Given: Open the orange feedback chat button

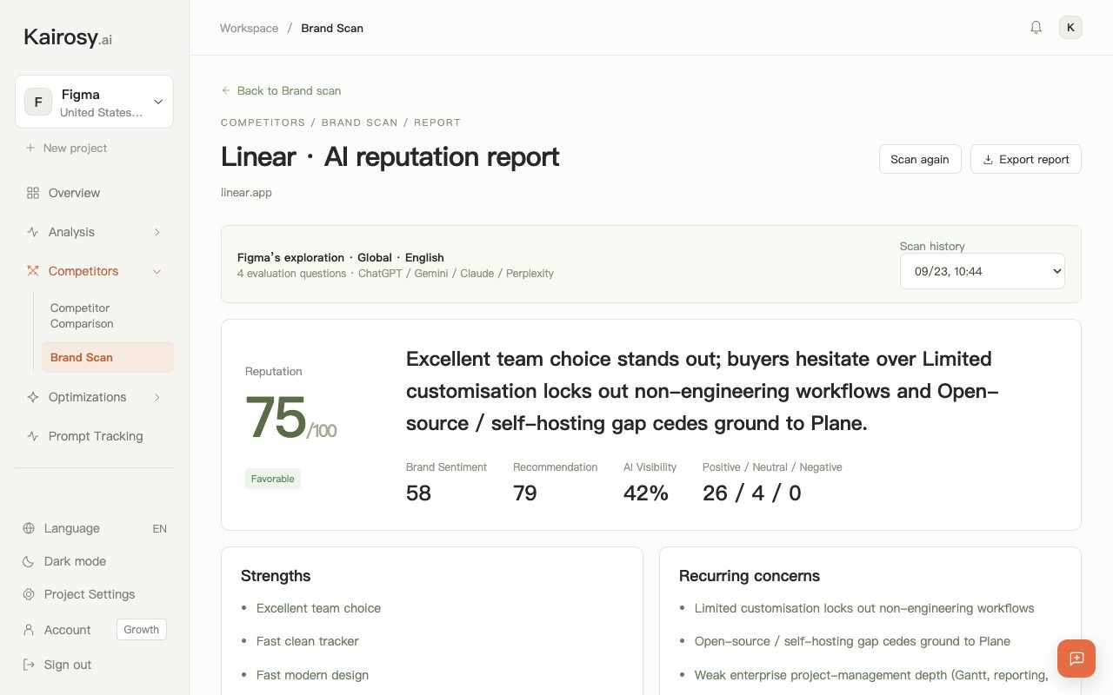Looking at the screenshot, I should (1076, 659).
